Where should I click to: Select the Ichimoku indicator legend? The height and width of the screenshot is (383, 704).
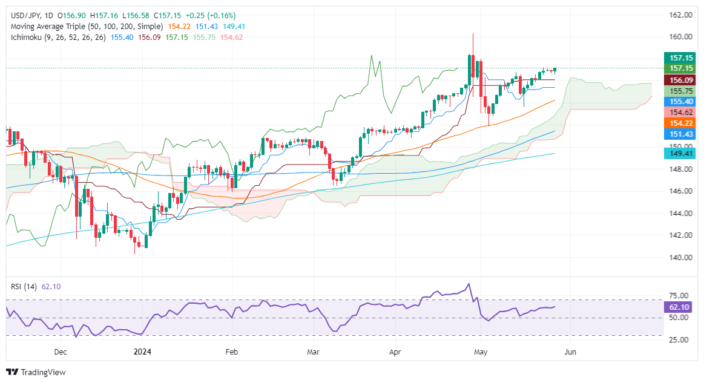coord(58,38)
